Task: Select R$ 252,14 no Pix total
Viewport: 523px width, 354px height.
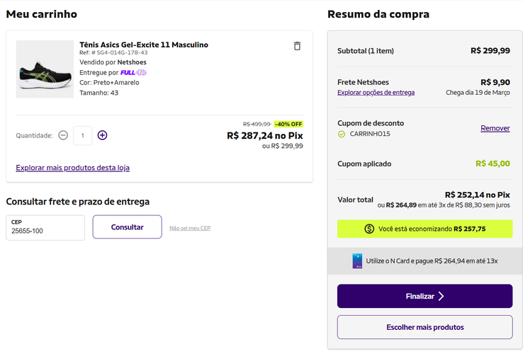Action: 478,195
